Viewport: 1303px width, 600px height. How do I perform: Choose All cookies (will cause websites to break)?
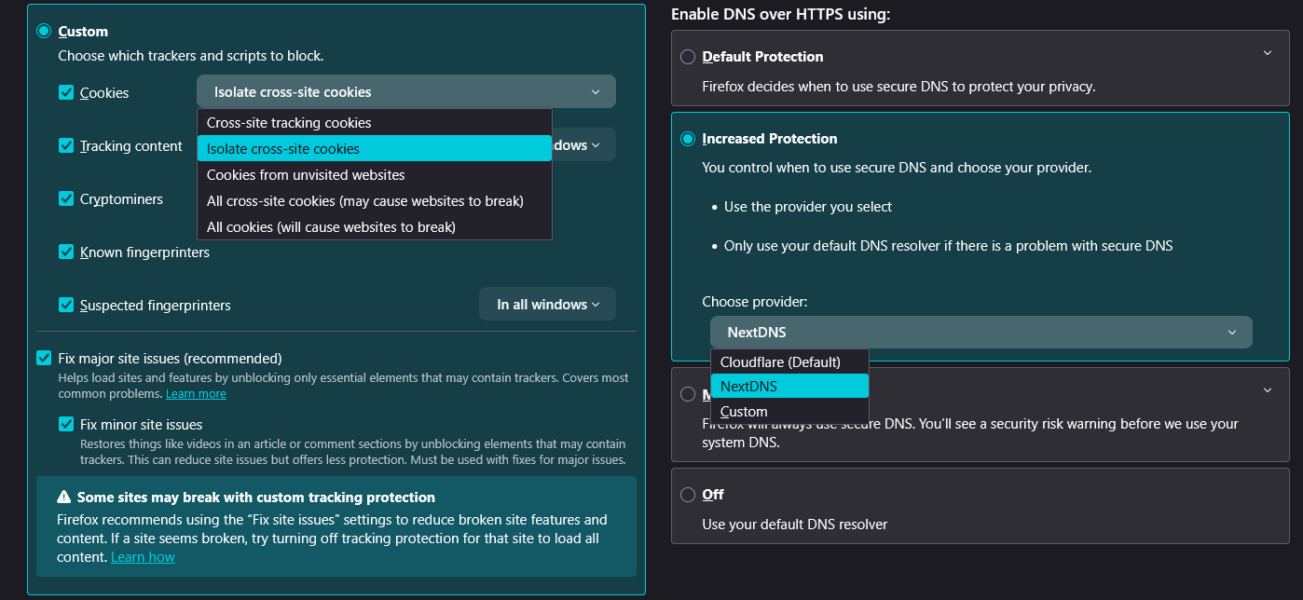point(331,227)
